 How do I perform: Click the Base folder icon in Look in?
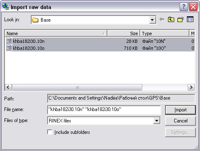pyautogui.click(x=35, y=20)
